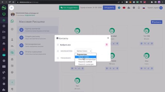Viewport: 165px width, 92px height.
Task: Open the settings gear in dark sidebar
Action: point(4,84)
